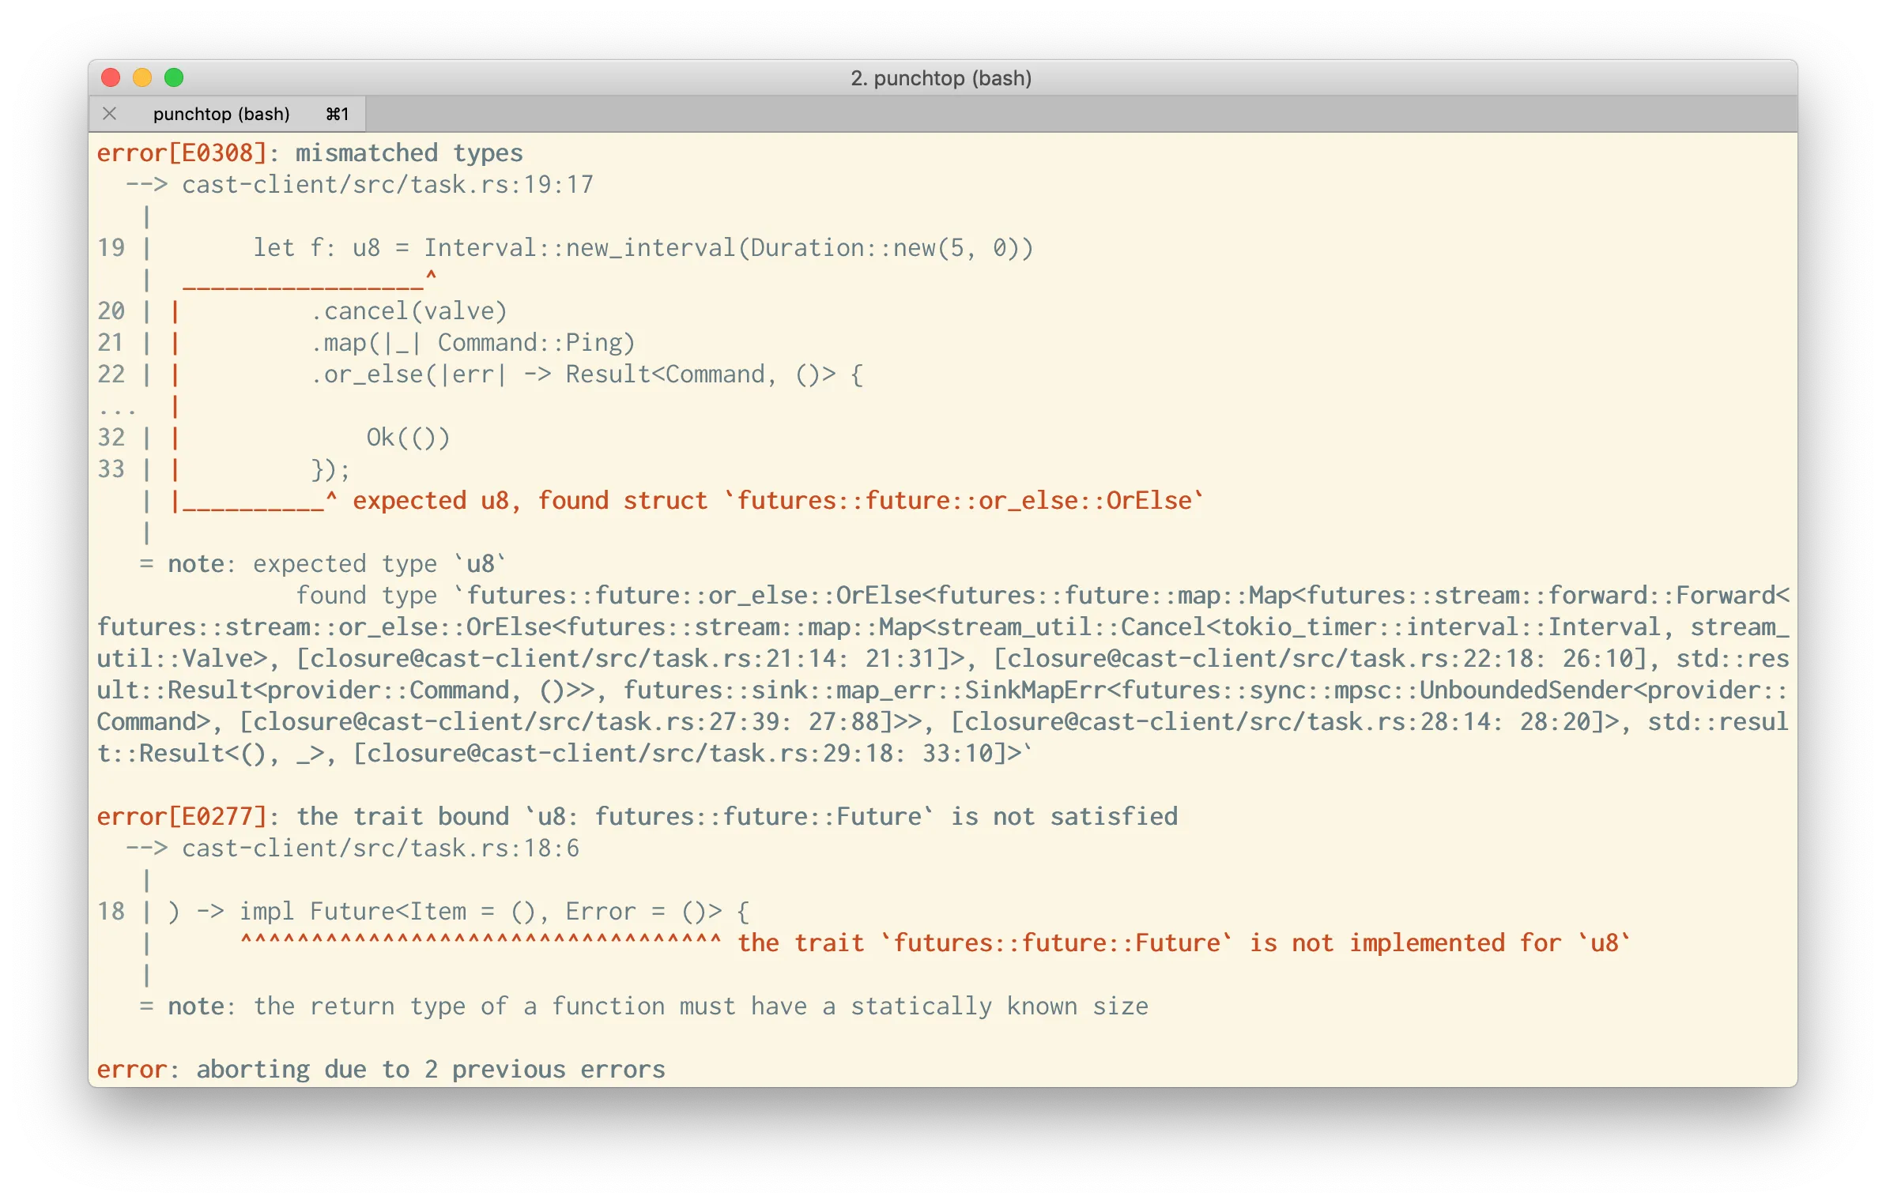1886x1204 pixels.
Task: Click the 'found type `futures::future::or_else::OrElse' line
Action: pyautogui.click(x=1043, y=596)
